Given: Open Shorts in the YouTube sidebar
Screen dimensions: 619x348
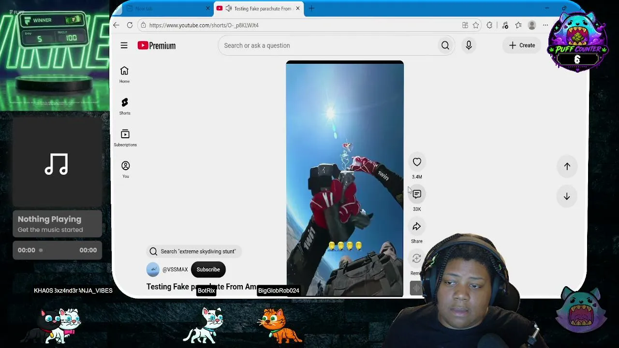Looking at the screenshot, I should tap(125, 106).
